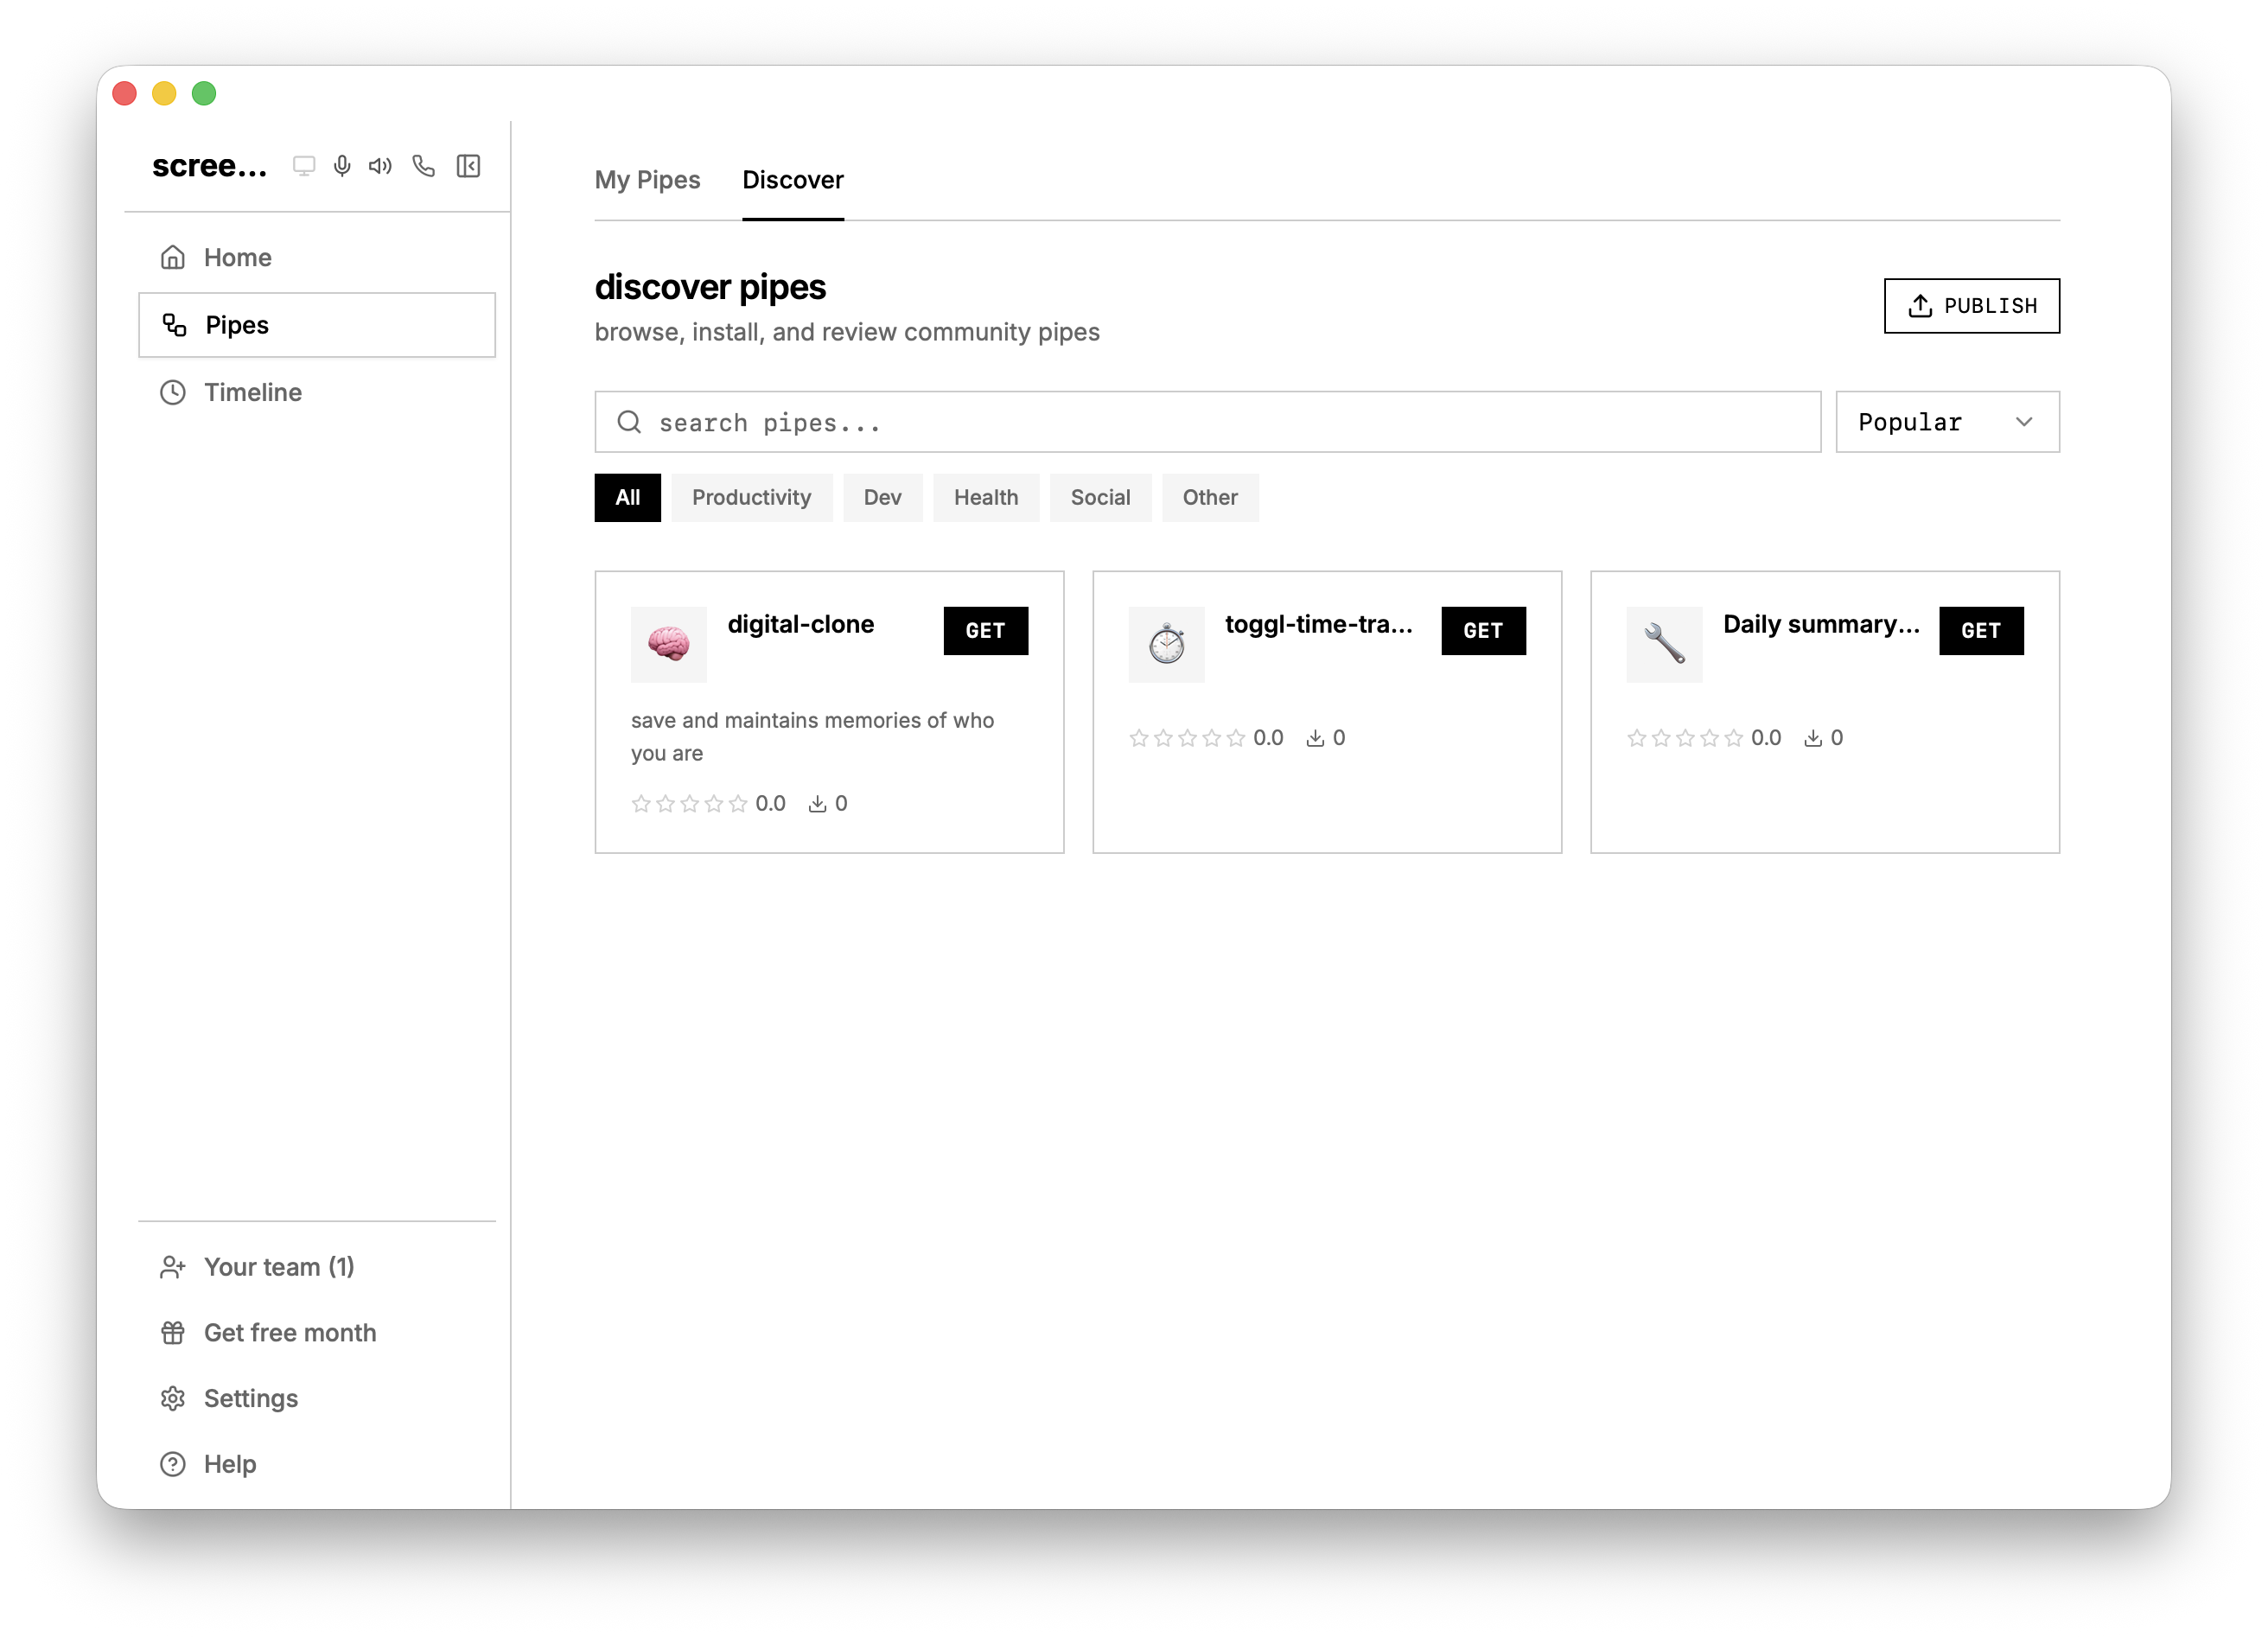This screenshot has height=1637, width=2268.
Task: Open Your team (1) section
Action: (x=278, y=1267)
